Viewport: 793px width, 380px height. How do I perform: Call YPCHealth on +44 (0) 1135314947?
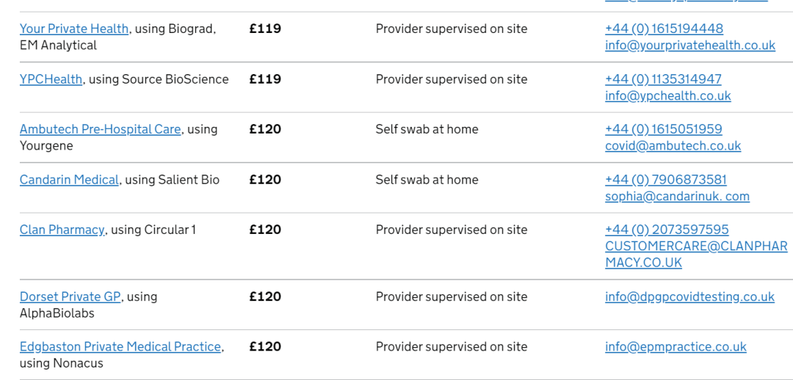(663, 79)
